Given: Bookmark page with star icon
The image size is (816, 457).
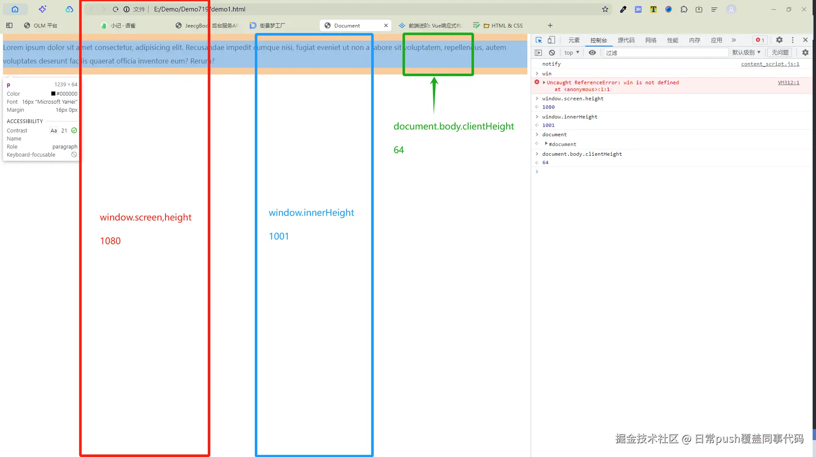Looking at the screenshot, I should pos(605,9).
